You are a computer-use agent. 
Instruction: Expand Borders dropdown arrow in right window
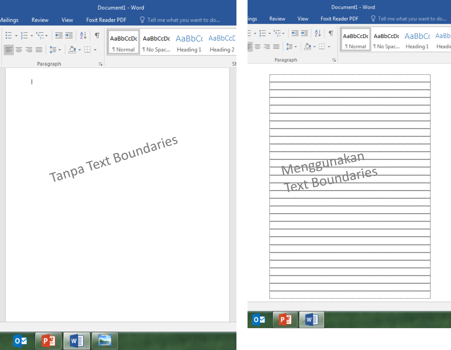coord(329,47)
